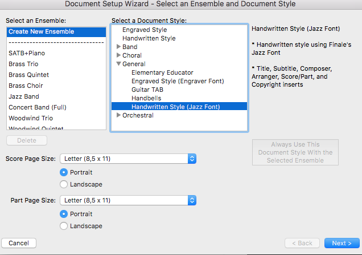Collapse the General document style category
The image size is (362, 255).
tap(118, 64)
